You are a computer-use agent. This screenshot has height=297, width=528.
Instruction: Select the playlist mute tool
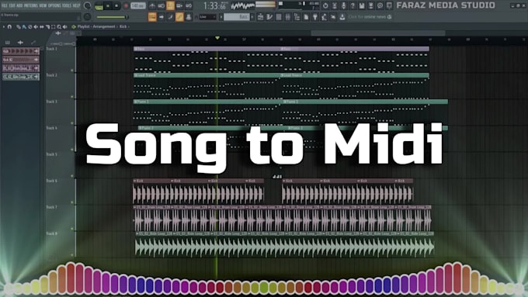(36, 26)
